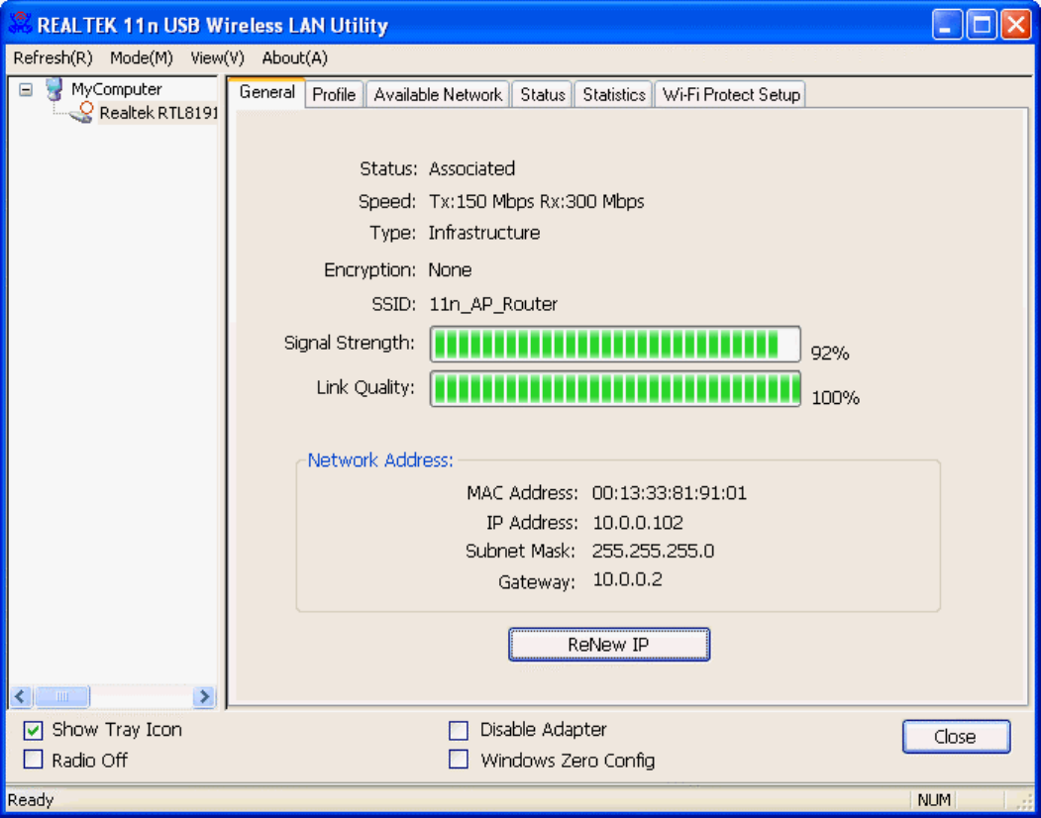Click the 100% link quality value
The image size is (1041, 818).
pyautogui.click(x=836, y=398)
